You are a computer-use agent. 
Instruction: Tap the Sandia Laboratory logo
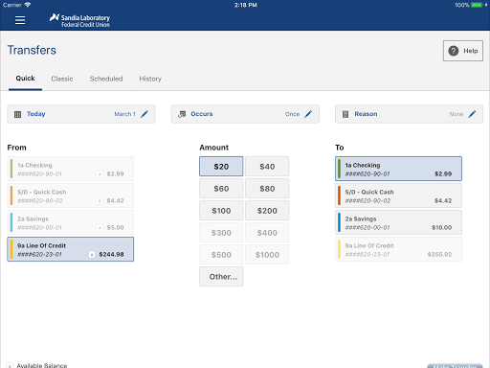79,20
